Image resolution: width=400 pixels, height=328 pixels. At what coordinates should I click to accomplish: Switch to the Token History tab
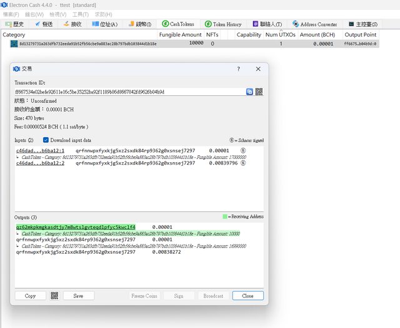[222, 24]
